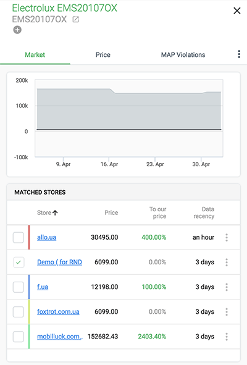Screen dimensions: 247x365
Task: Open allo.ua row three-dot menu
Action: point(227,237)
